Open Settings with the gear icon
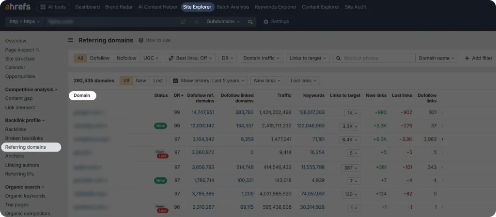Image resolution: width=496 pixels, height=217 pixels. tap(276, 22)
